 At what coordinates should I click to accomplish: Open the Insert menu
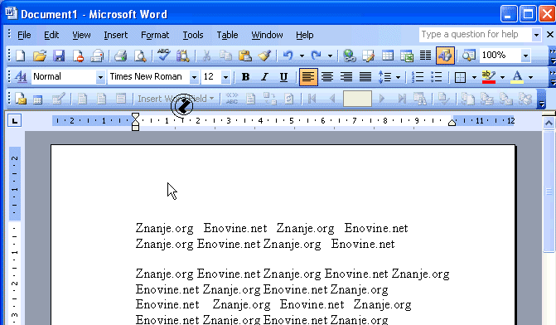[x=116, y=35]
